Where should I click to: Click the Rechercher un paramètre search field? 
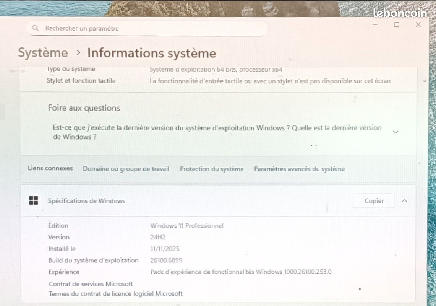(147, 28)
